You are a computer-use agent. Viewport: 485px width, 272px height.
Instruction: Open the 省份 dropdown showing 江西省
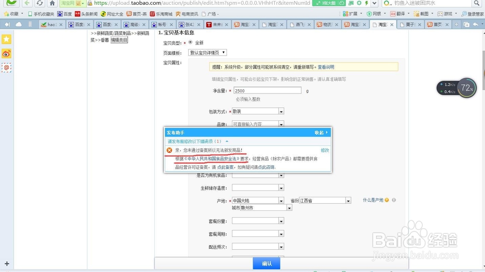[325, 201]
